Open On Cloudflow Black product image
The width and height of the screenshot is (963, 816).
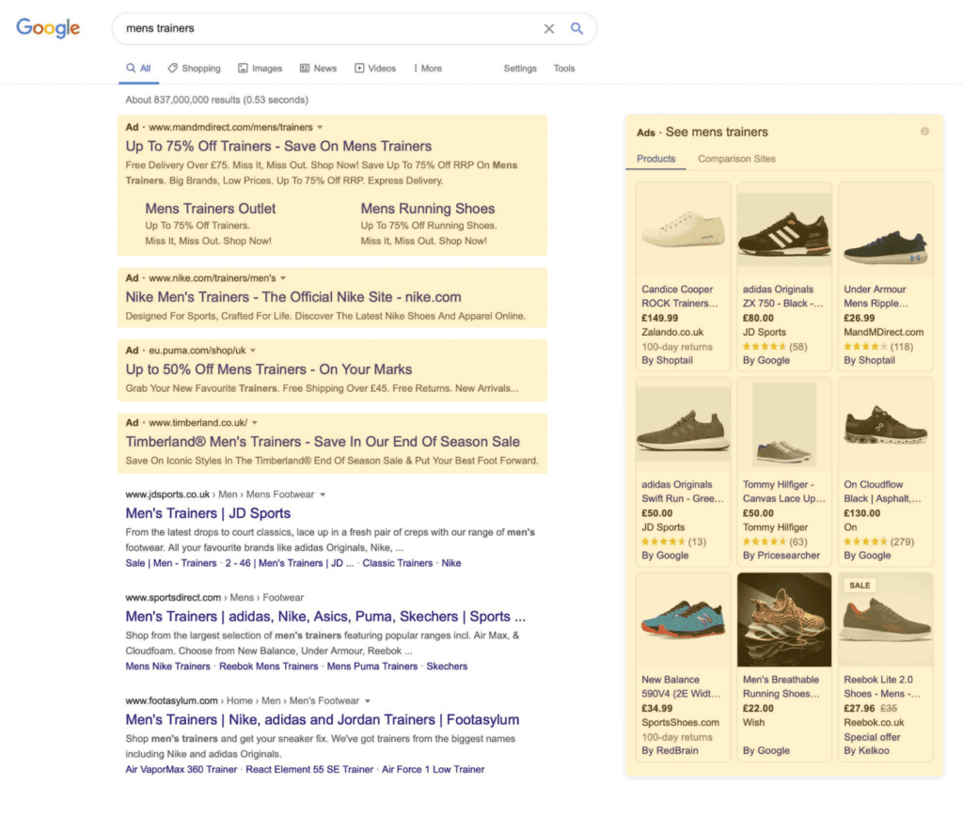(x=885, y=425)
